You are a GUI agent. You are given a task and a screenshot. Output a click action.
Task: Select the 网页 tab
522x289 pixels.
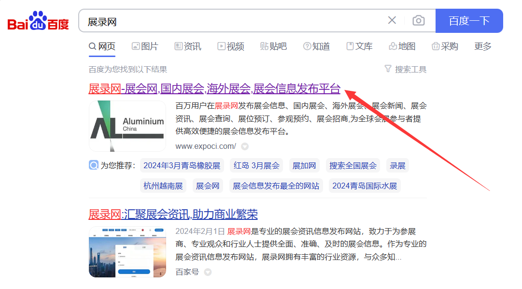(x=102, y=46)
